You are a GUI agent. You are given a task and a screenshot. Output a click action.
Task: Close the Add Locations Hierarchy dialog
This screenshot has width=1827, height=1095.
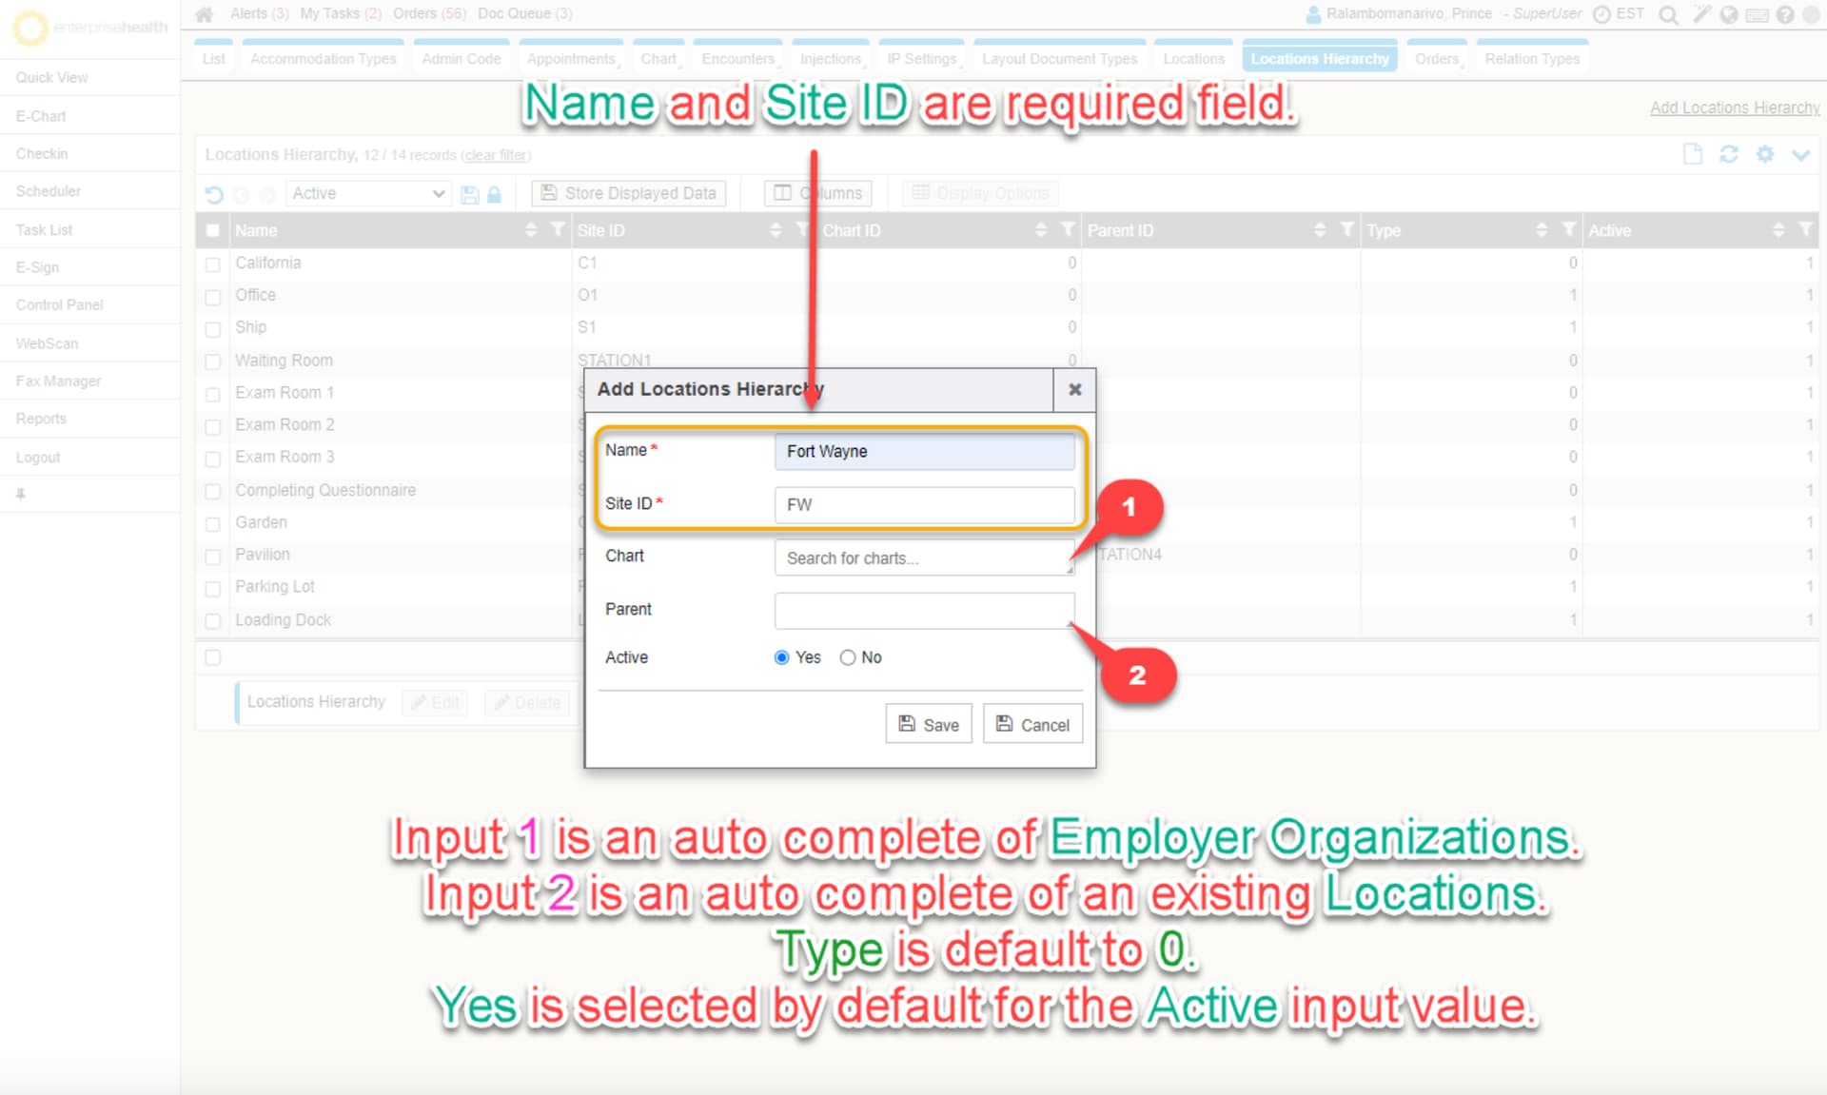[x=1074, y=389]
